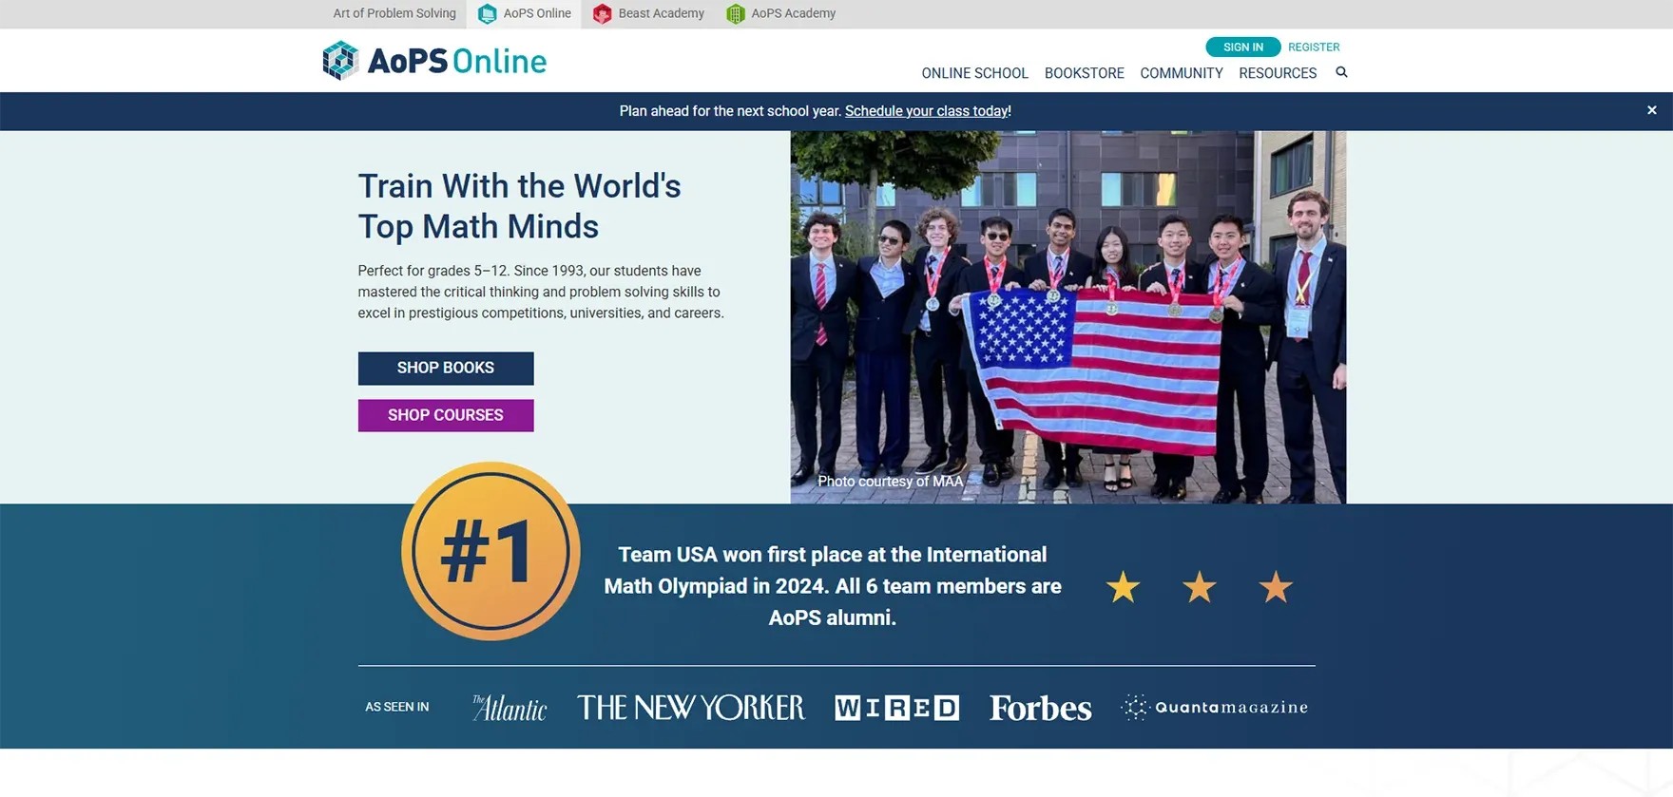Click the Beast Academy red icon
The height and width of the screenshot is (797, 1673).
602,13
